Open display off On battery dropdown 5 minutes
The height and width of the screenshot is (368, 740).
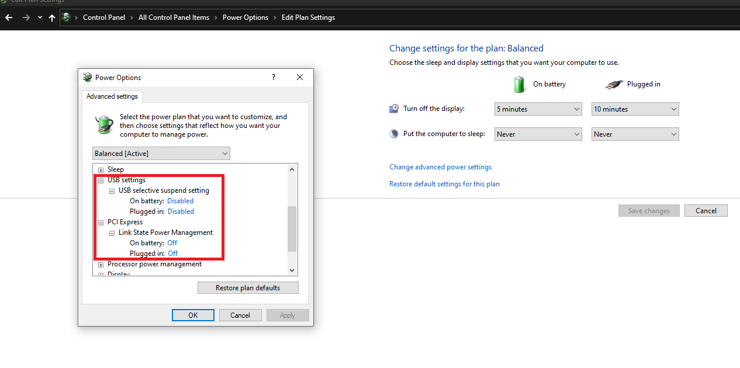coord(538,109)
